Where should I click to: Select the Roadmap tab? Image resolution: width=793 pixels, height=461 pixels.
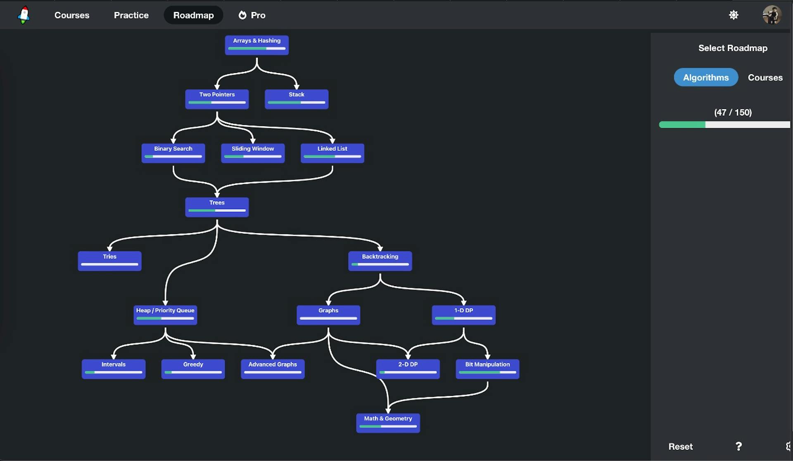coord(193,15)
